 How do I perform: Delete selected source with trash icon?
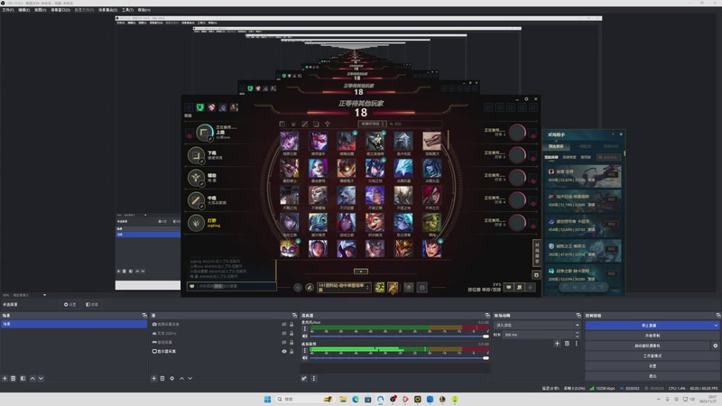(x=162, y=378)
